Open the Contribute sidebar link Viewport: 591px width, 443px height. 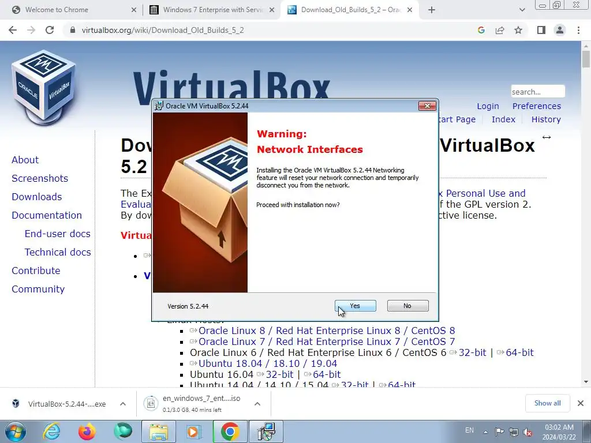(x=36, y=271)
